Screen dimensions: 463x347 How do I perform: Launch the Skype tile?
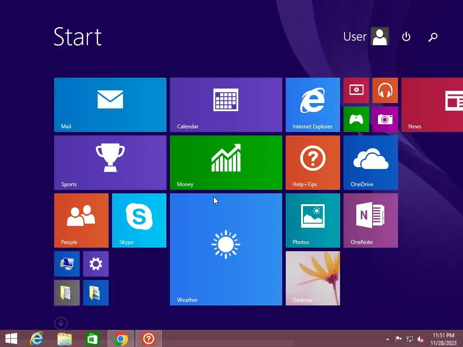click(x=139, y=220)
